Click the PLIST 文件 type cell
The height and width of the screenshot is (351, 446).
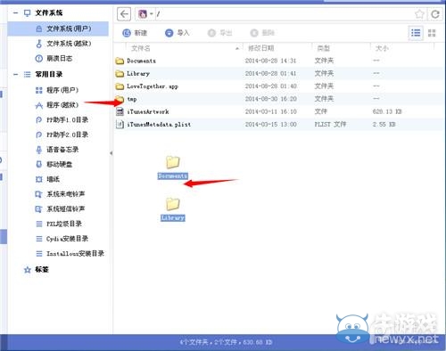[330, 125]
